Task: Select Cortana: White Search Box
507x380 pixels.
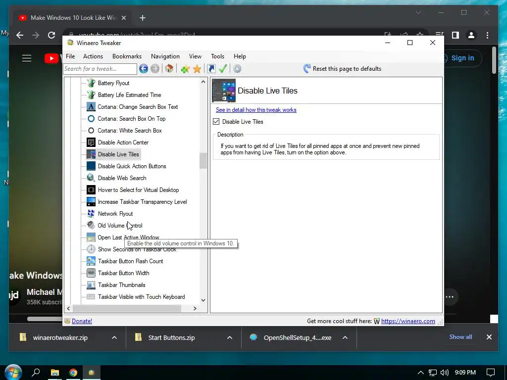Action: click(130, 131)
